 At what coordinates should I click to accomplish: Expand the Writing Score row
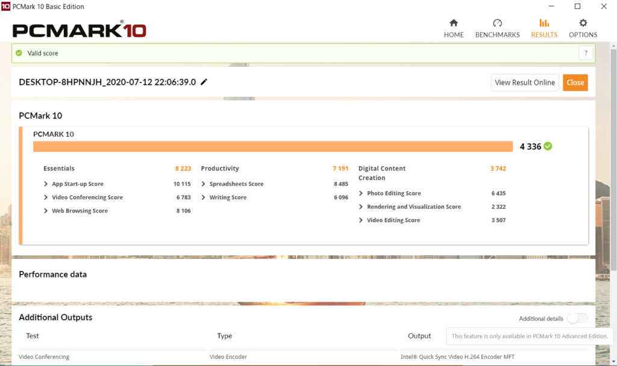point(203,197)
